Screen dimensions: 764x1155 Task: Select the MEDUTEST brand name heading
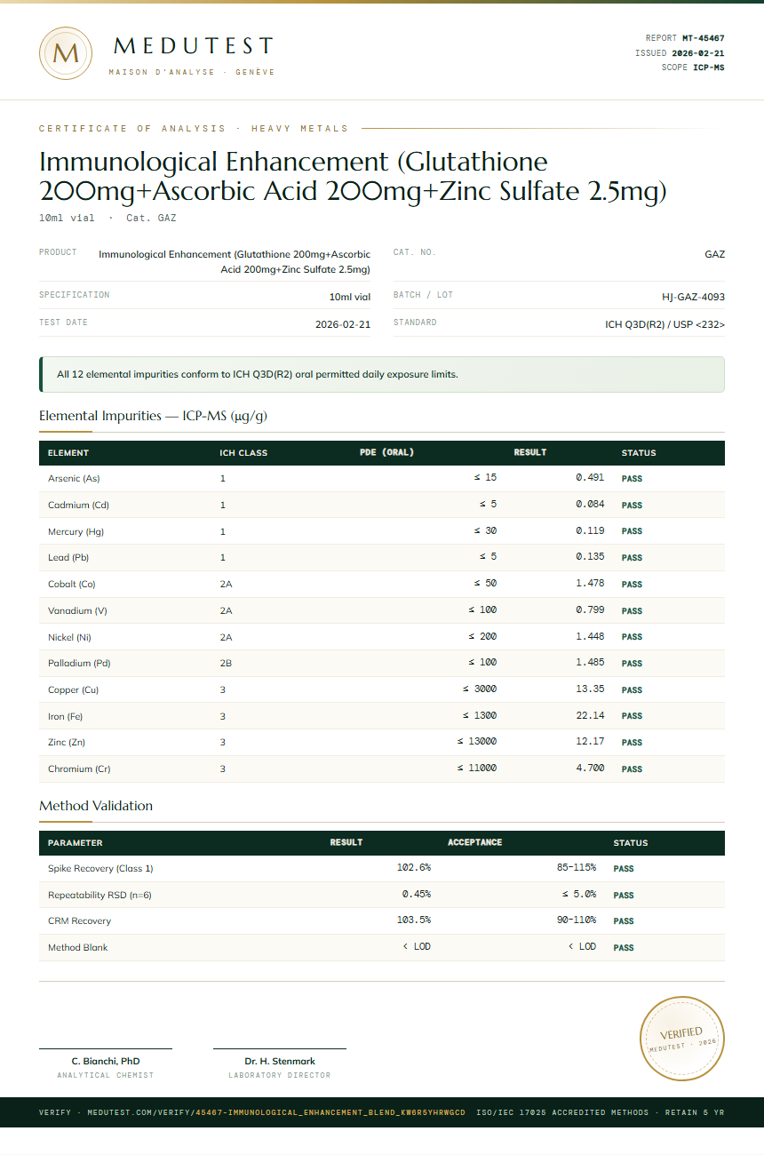(x=194, y=46)
